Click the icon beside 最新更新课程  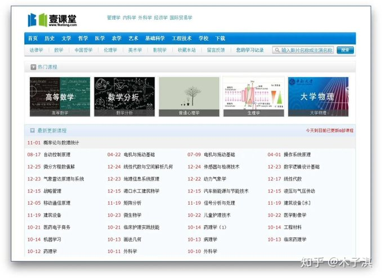[x=33, y=130]
